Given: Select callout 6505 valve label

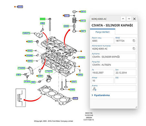Looking at the screenshot, I should pos(72,89).
